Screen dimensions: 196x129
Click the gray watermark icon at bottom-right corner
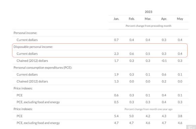[191, 127]
